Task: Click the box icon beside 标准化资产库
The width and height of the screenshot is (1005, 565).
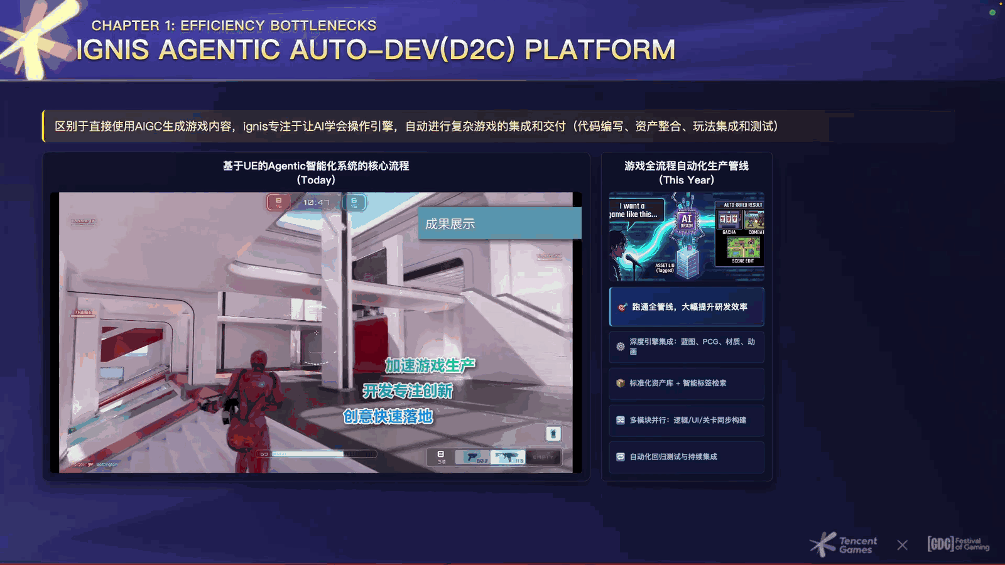Action: click(621, 383)
